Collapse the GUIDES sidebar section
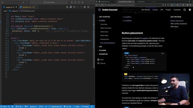193x108 pixels. pyautogui.click(x=102, y=21)
